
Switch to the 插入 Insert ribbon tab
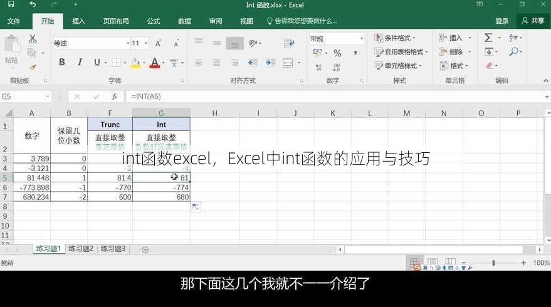[x=78, y=21]
